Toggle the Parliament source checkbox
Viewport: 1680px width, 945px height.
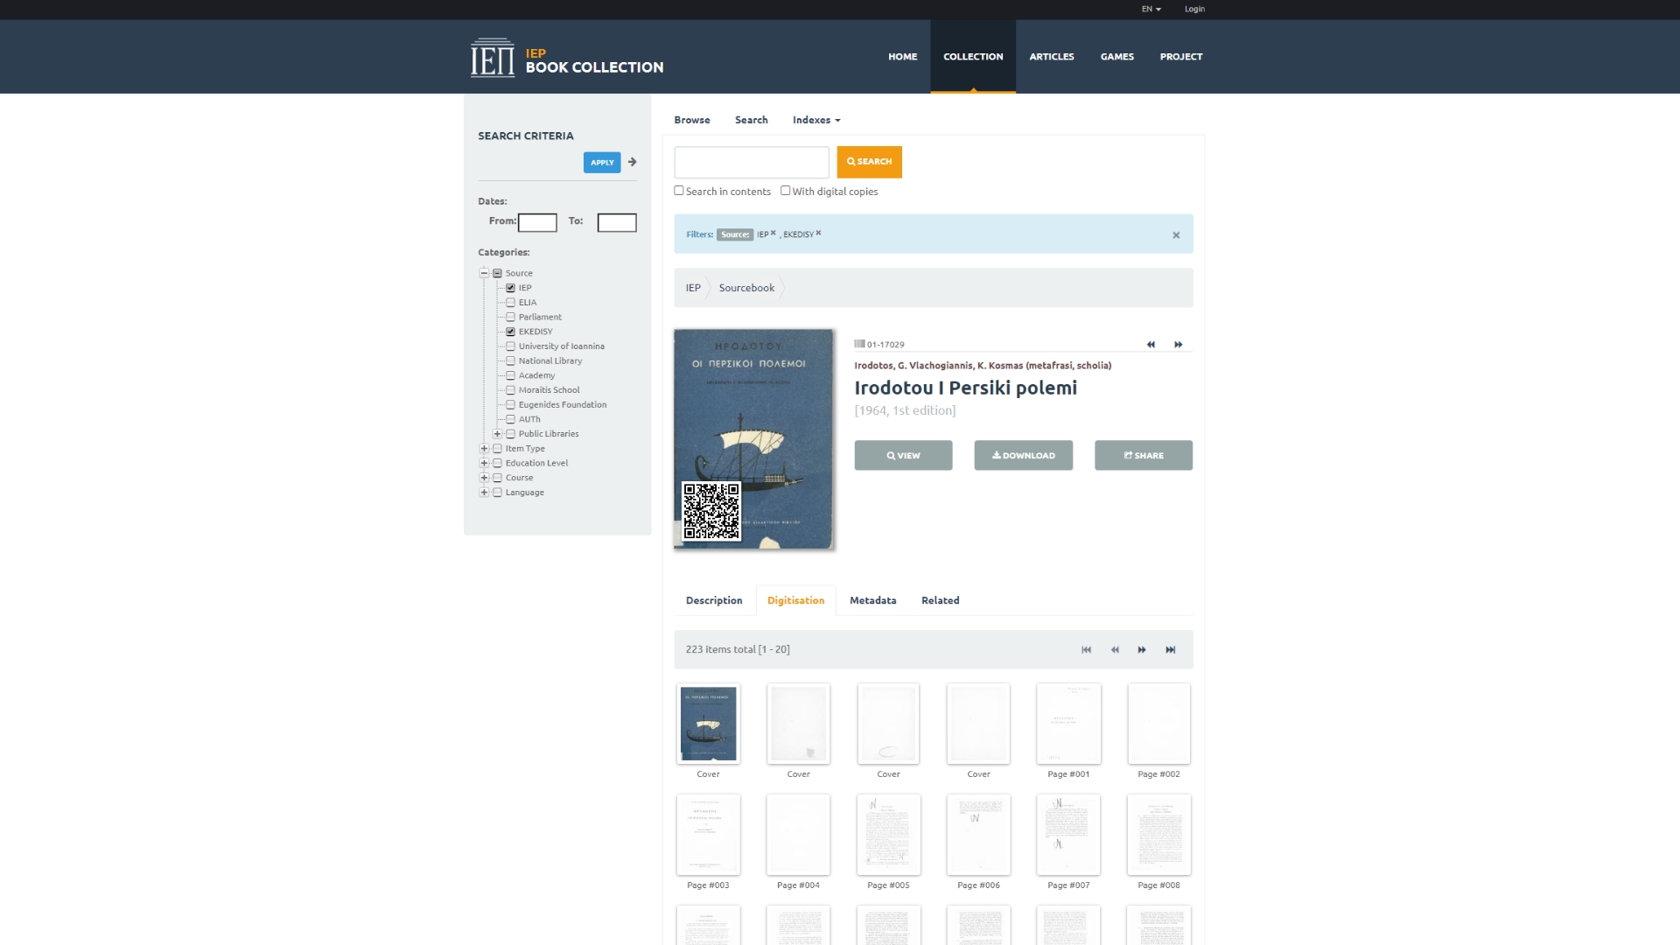pos(511,317)
